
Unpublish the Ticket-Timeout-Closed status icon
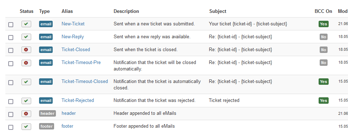[26, 82]
